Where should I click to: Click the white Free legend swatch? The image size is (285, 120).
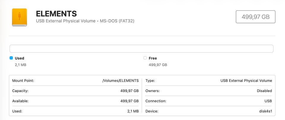point(145,58)
